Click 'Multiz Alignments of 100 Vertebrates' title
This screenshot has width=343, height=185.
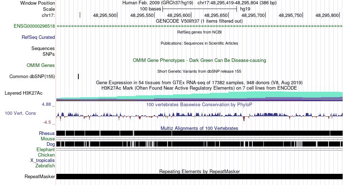[199, 128]
